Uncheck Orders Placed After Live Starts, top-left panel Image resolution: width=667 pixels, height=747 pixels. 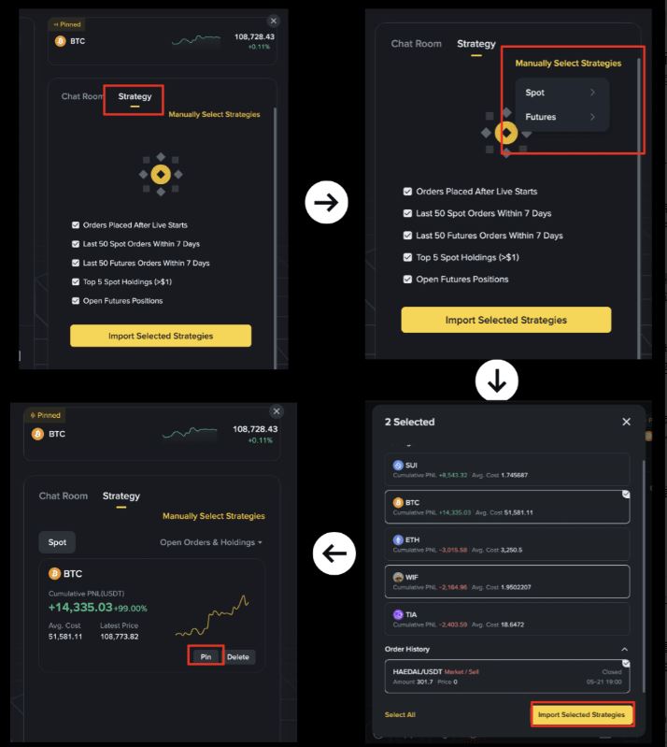click(x=76, y=225)
